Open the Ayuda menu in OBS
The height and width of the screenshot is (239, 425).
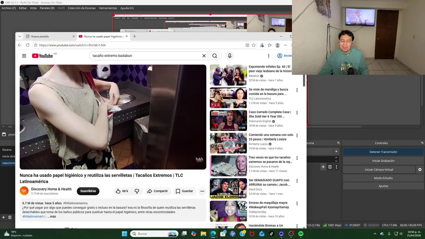[127, 8]
